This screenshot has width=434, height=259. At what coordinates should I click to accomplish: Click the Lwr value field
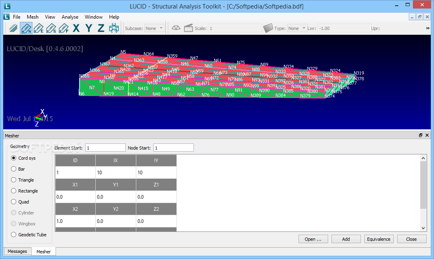[344, 28]
